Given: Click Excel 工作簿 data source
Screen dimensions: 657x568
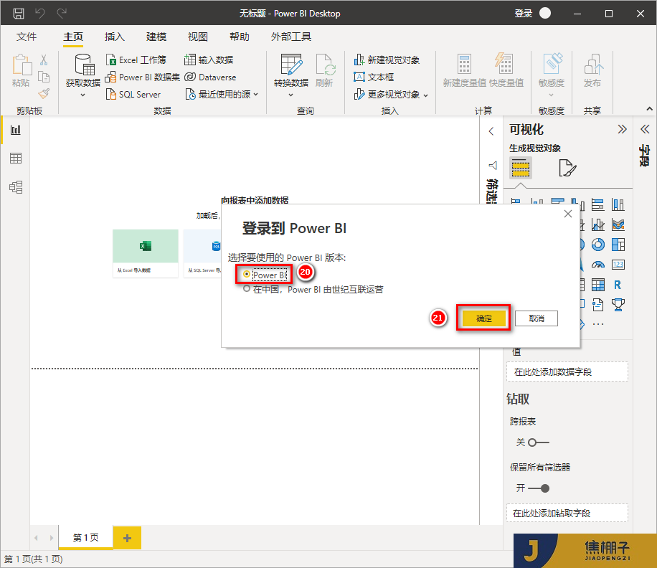Looking at the screenshot, I should click(x=136, y=60).
